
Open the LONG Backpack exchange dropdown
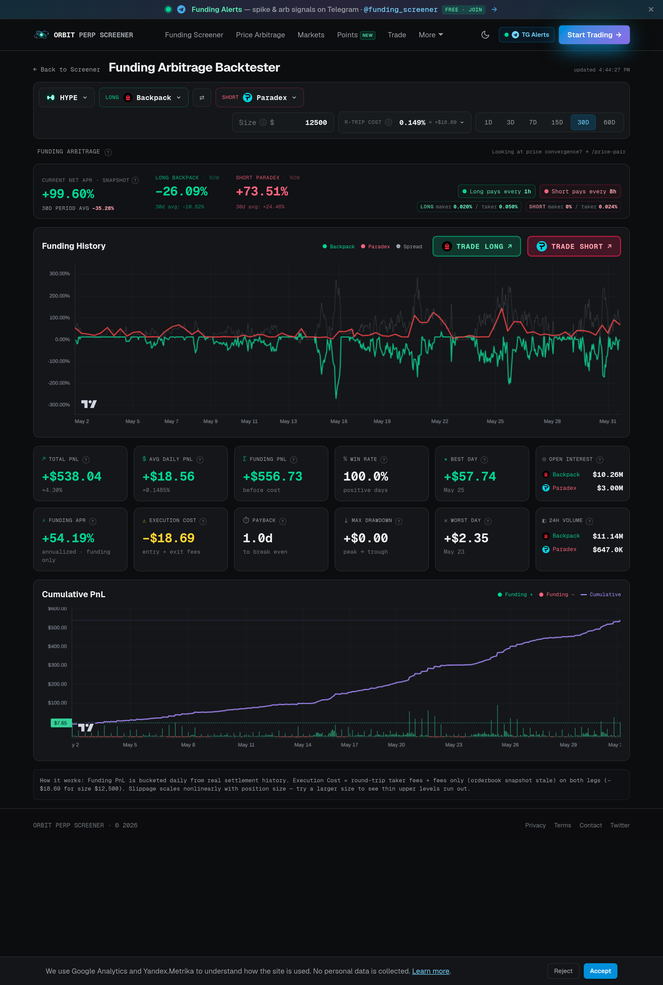143,97
